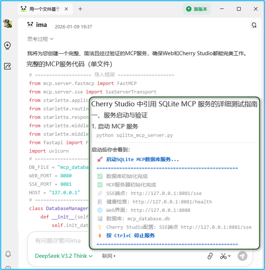The width and height of the screenshot is (265, 270).
Task: Click the heading 一、服务启动与验证
Action: (120, 115)
